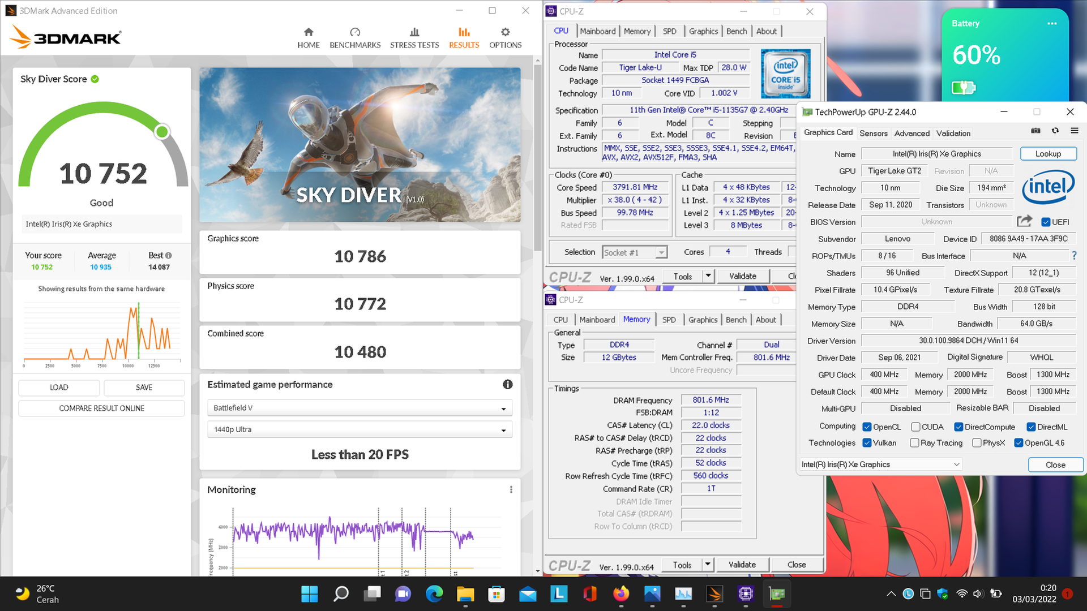The image size is (1087, 611).
Task: Toggle the DirectCompute checkbox in GPU-Z
Action: (x=958, y=427)
